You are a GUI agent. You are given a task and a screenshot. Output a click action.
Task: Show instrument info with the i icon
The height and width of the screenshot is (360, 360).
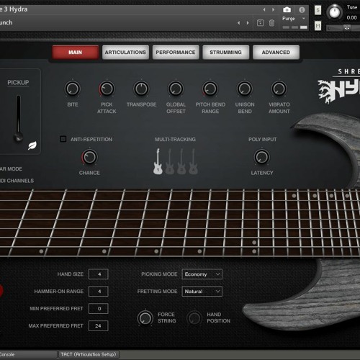(302, 10)
